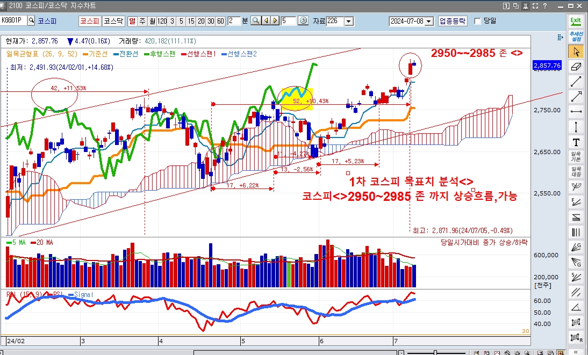Click the pin window icon in titlebar
588x355 pixels.
525,5
